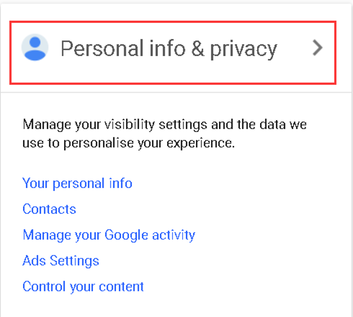Click the word "Google" in the activity link
This screenshot has height=317, width=353.
pos(127,235)
